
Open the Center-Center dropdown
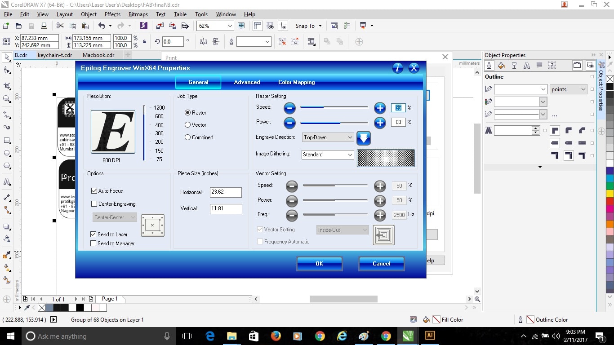pyautogui.click(x=115, y=217)
